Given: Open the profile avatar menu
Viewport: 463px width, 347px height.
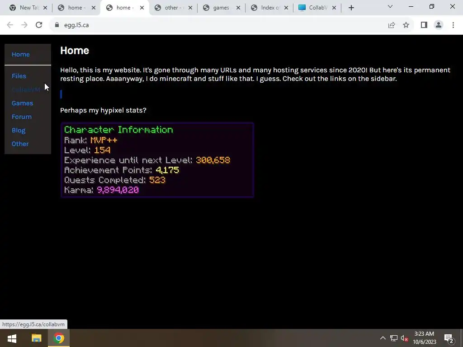Looking at the screenshot, I should click(439, 25).
